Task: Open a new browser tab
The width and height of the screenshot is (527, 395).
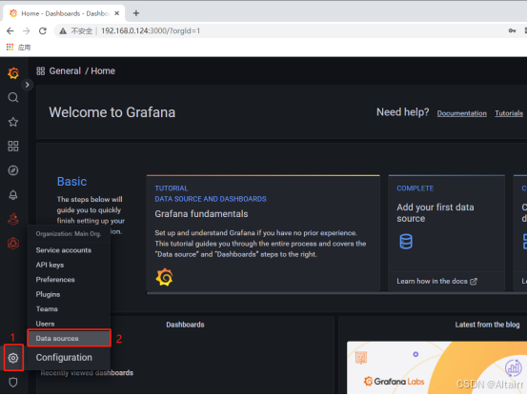Action: 136,13
